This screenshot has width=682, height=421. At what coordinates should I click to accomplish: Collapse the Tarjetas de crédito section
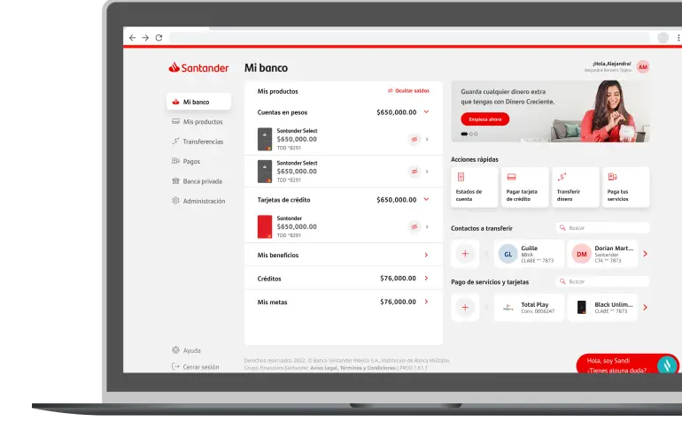[426, 199]
